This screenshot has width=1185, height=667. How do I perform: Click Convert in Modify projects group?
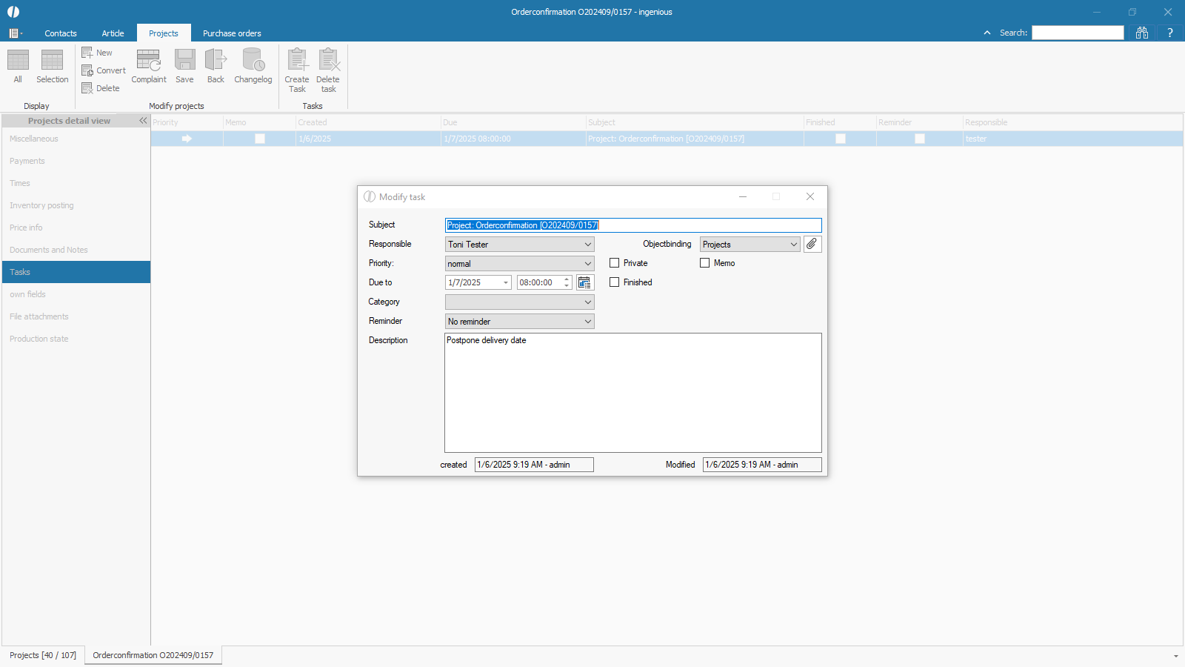click(x=104, y=70)
